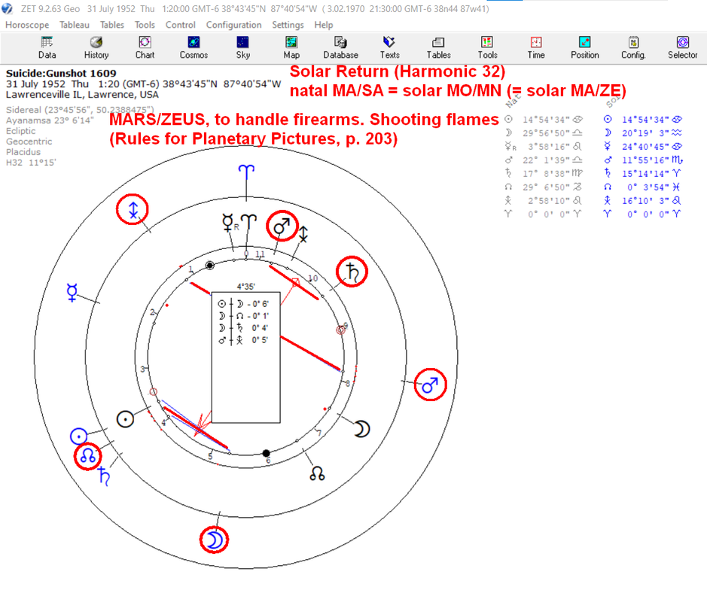
Task: Click the Sun-Moon aspect row -0° 6'
Action: pyautogui.click(x=243, y=304)
